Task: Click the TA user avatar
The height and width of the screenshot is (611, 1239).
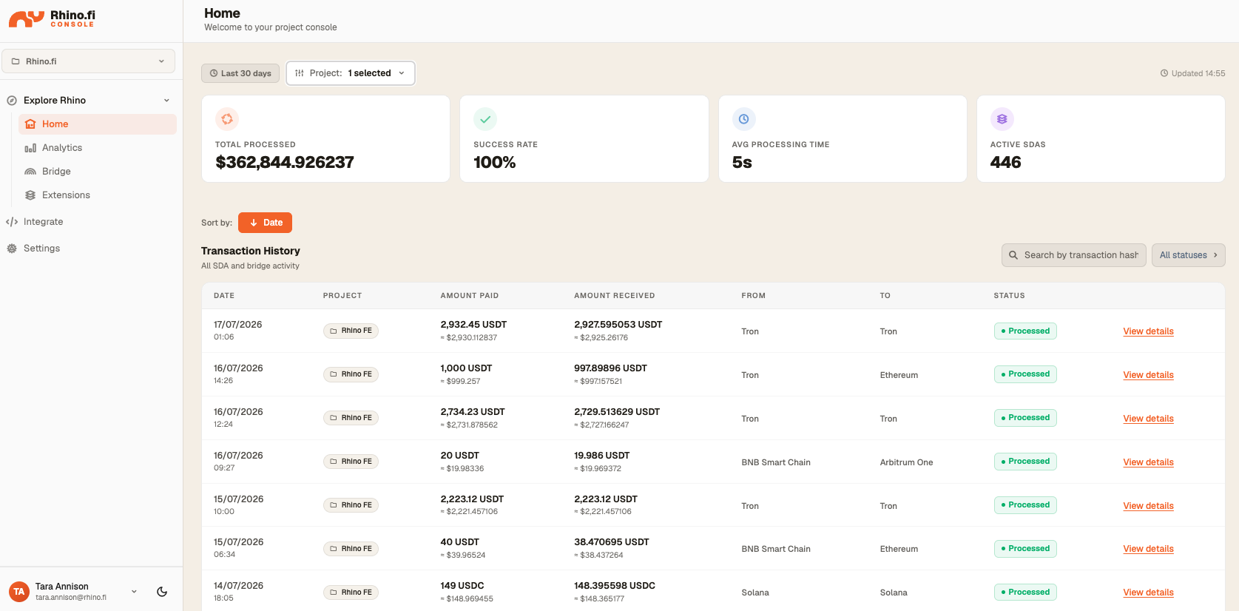Action: 19,592
